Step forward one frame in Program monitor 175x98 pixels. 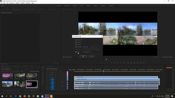(x=121, y=63)
